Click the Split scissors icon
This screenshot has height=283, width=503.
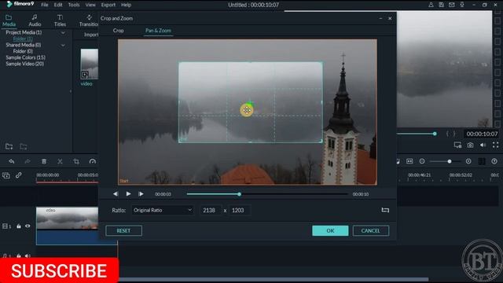(x=60, y=161)
